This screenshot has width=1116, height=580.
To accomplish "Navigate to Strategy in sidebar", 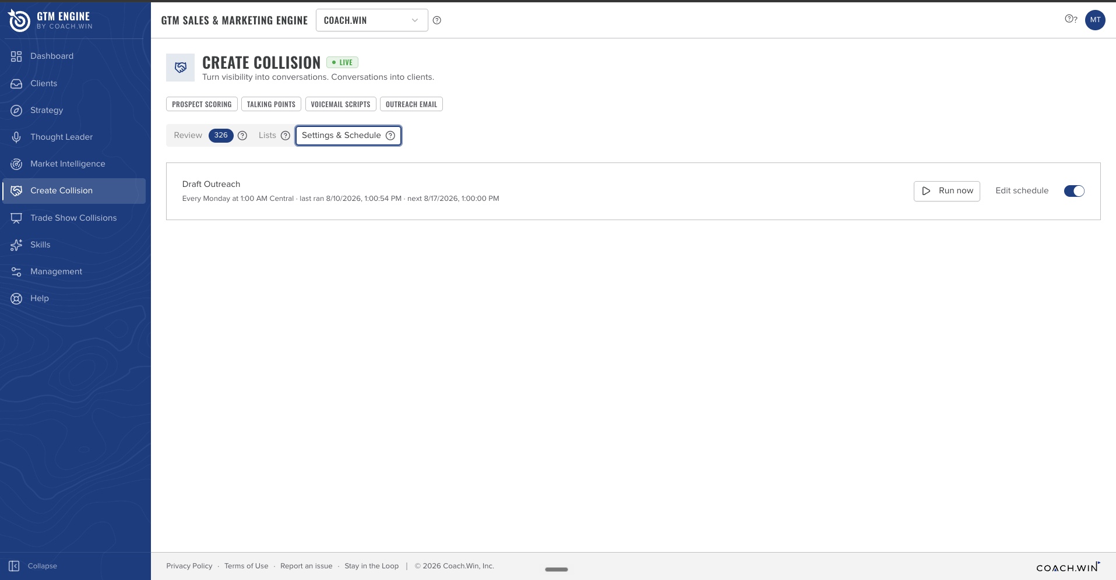I will point(74,111).
